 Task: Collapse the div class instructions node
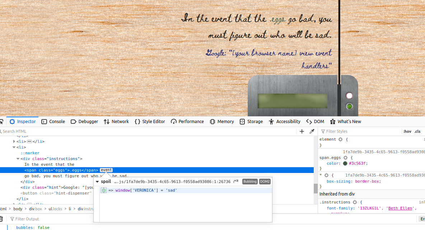18,159
